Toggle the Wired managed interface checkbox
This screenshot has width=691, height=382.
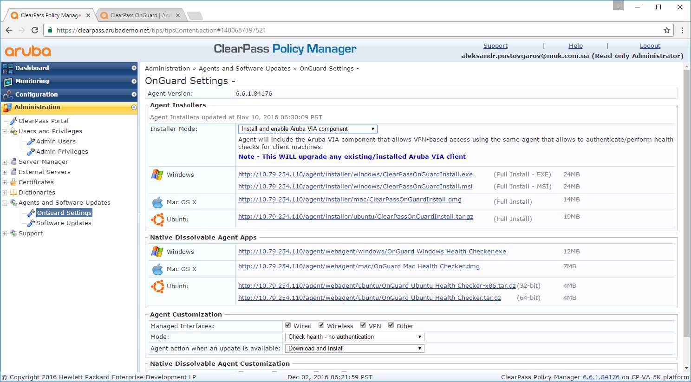pos(288,325)
